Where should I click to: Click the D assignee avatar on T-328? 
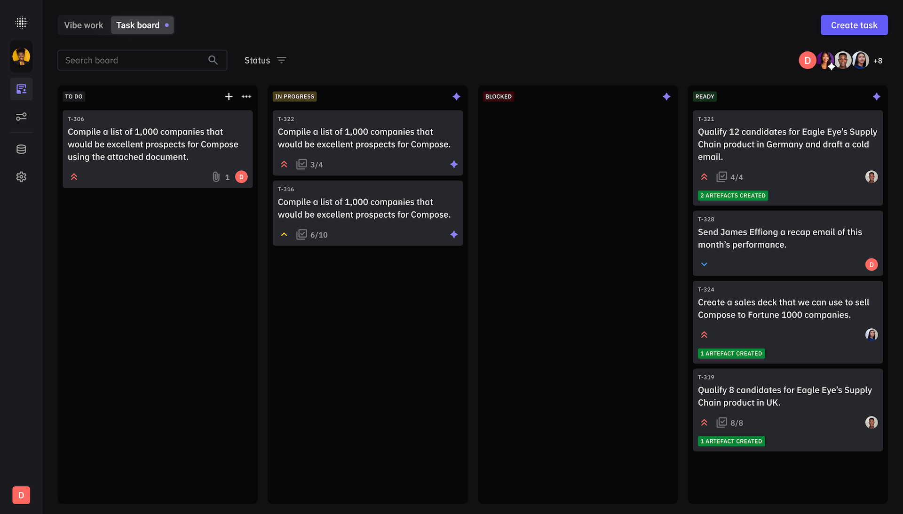coord(871,265)
